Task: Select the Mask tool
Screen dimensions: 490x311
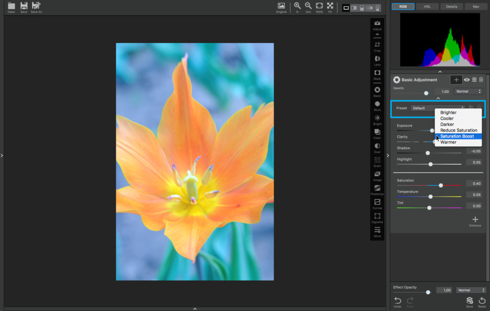Action: pos(377,75)
